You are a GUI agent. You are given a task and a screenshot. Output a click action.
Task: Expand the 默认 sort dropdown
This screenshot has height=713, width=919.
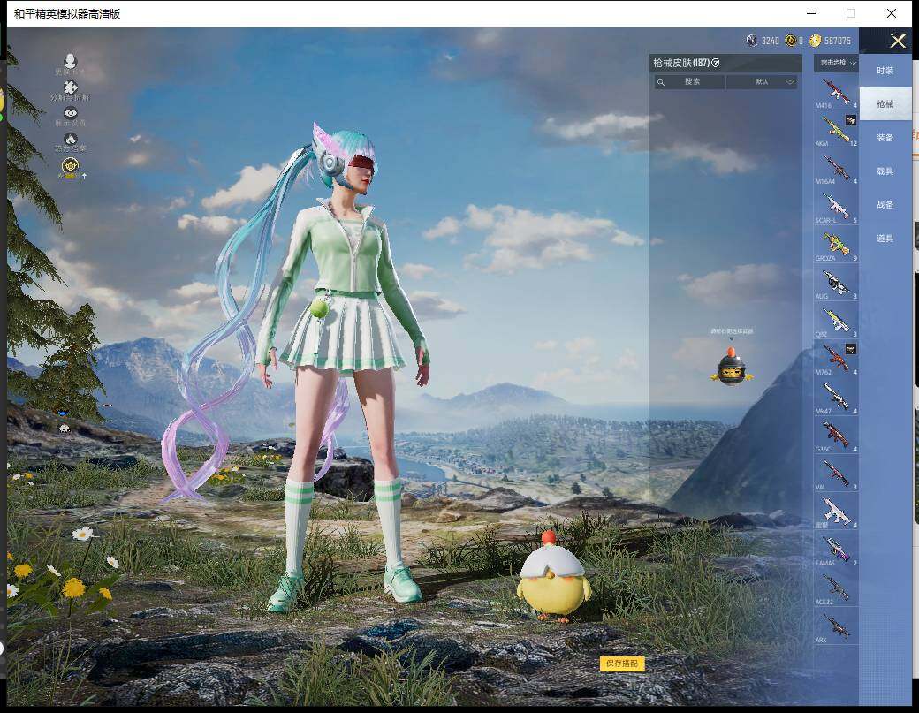click(762, 82)
